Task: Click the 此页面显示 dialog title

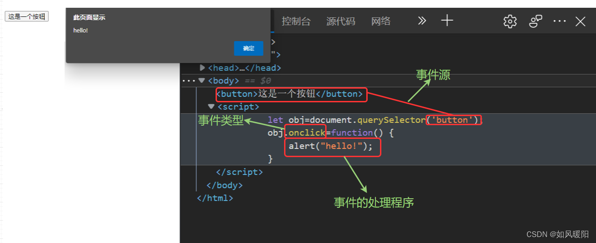Action: point(90,17)
